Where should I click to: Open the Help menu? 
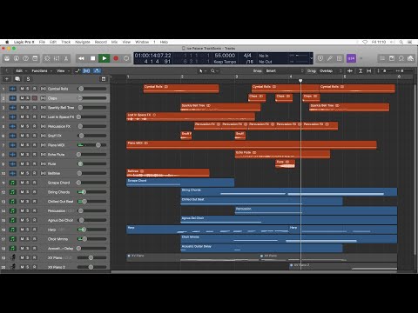click(x=164, y=42)
